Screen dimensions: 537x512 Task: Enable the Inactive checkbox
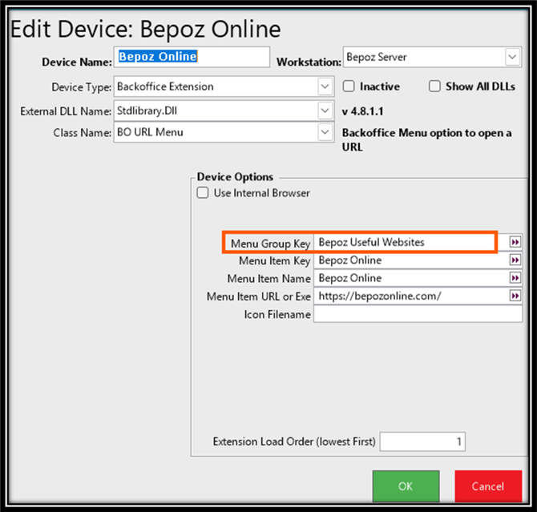pos(349,87)
